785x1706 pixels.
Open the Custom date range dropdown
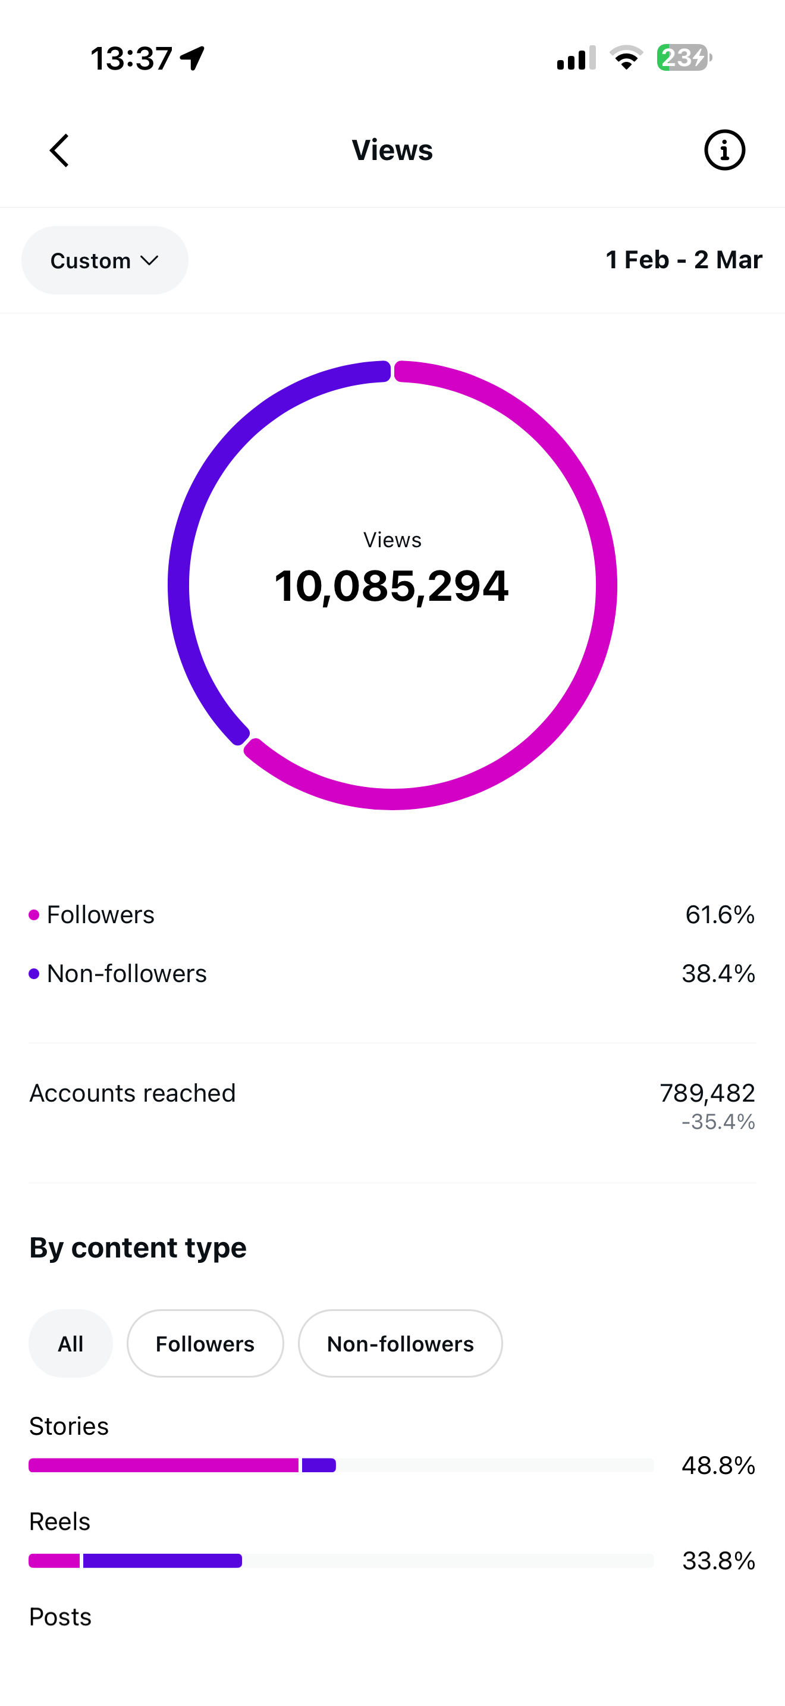[105, 261]
